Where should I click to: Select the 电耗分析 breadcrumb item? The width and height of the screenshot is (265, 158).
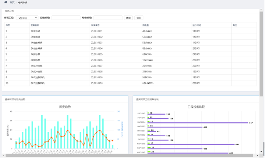pos(22,2)
